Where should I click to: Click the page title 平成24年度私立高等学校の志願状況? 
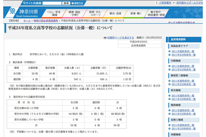point(60,28)
